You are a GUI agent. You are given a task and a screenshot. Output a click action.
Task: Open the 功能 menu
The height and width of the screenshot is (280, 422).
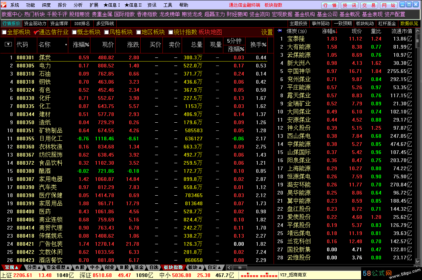pyautogui.click(x=30, y=5)
